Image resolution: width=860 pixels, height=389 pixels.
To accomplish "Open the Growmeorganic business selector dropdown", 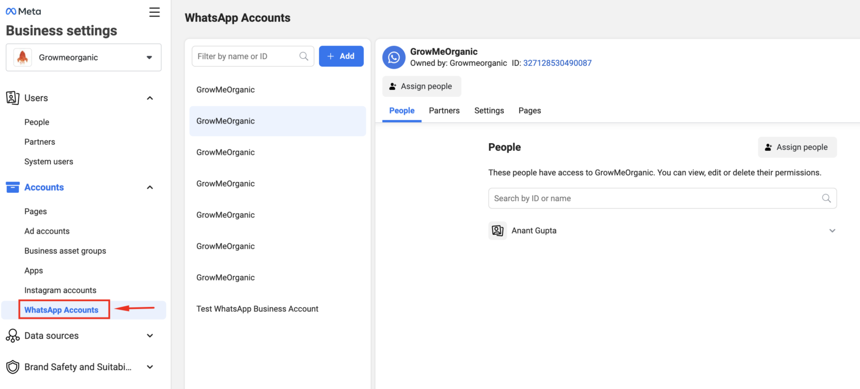I will pyautogui.click(x=83, y=58).
